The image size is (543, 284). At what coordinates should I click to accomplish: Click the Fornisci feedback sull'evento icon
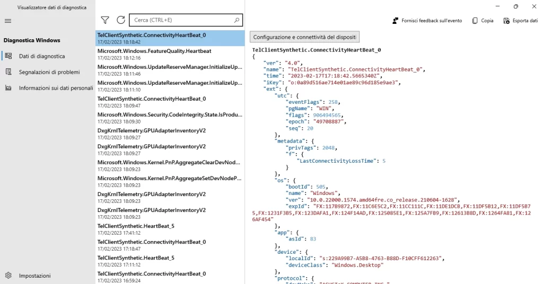[395, 21]
